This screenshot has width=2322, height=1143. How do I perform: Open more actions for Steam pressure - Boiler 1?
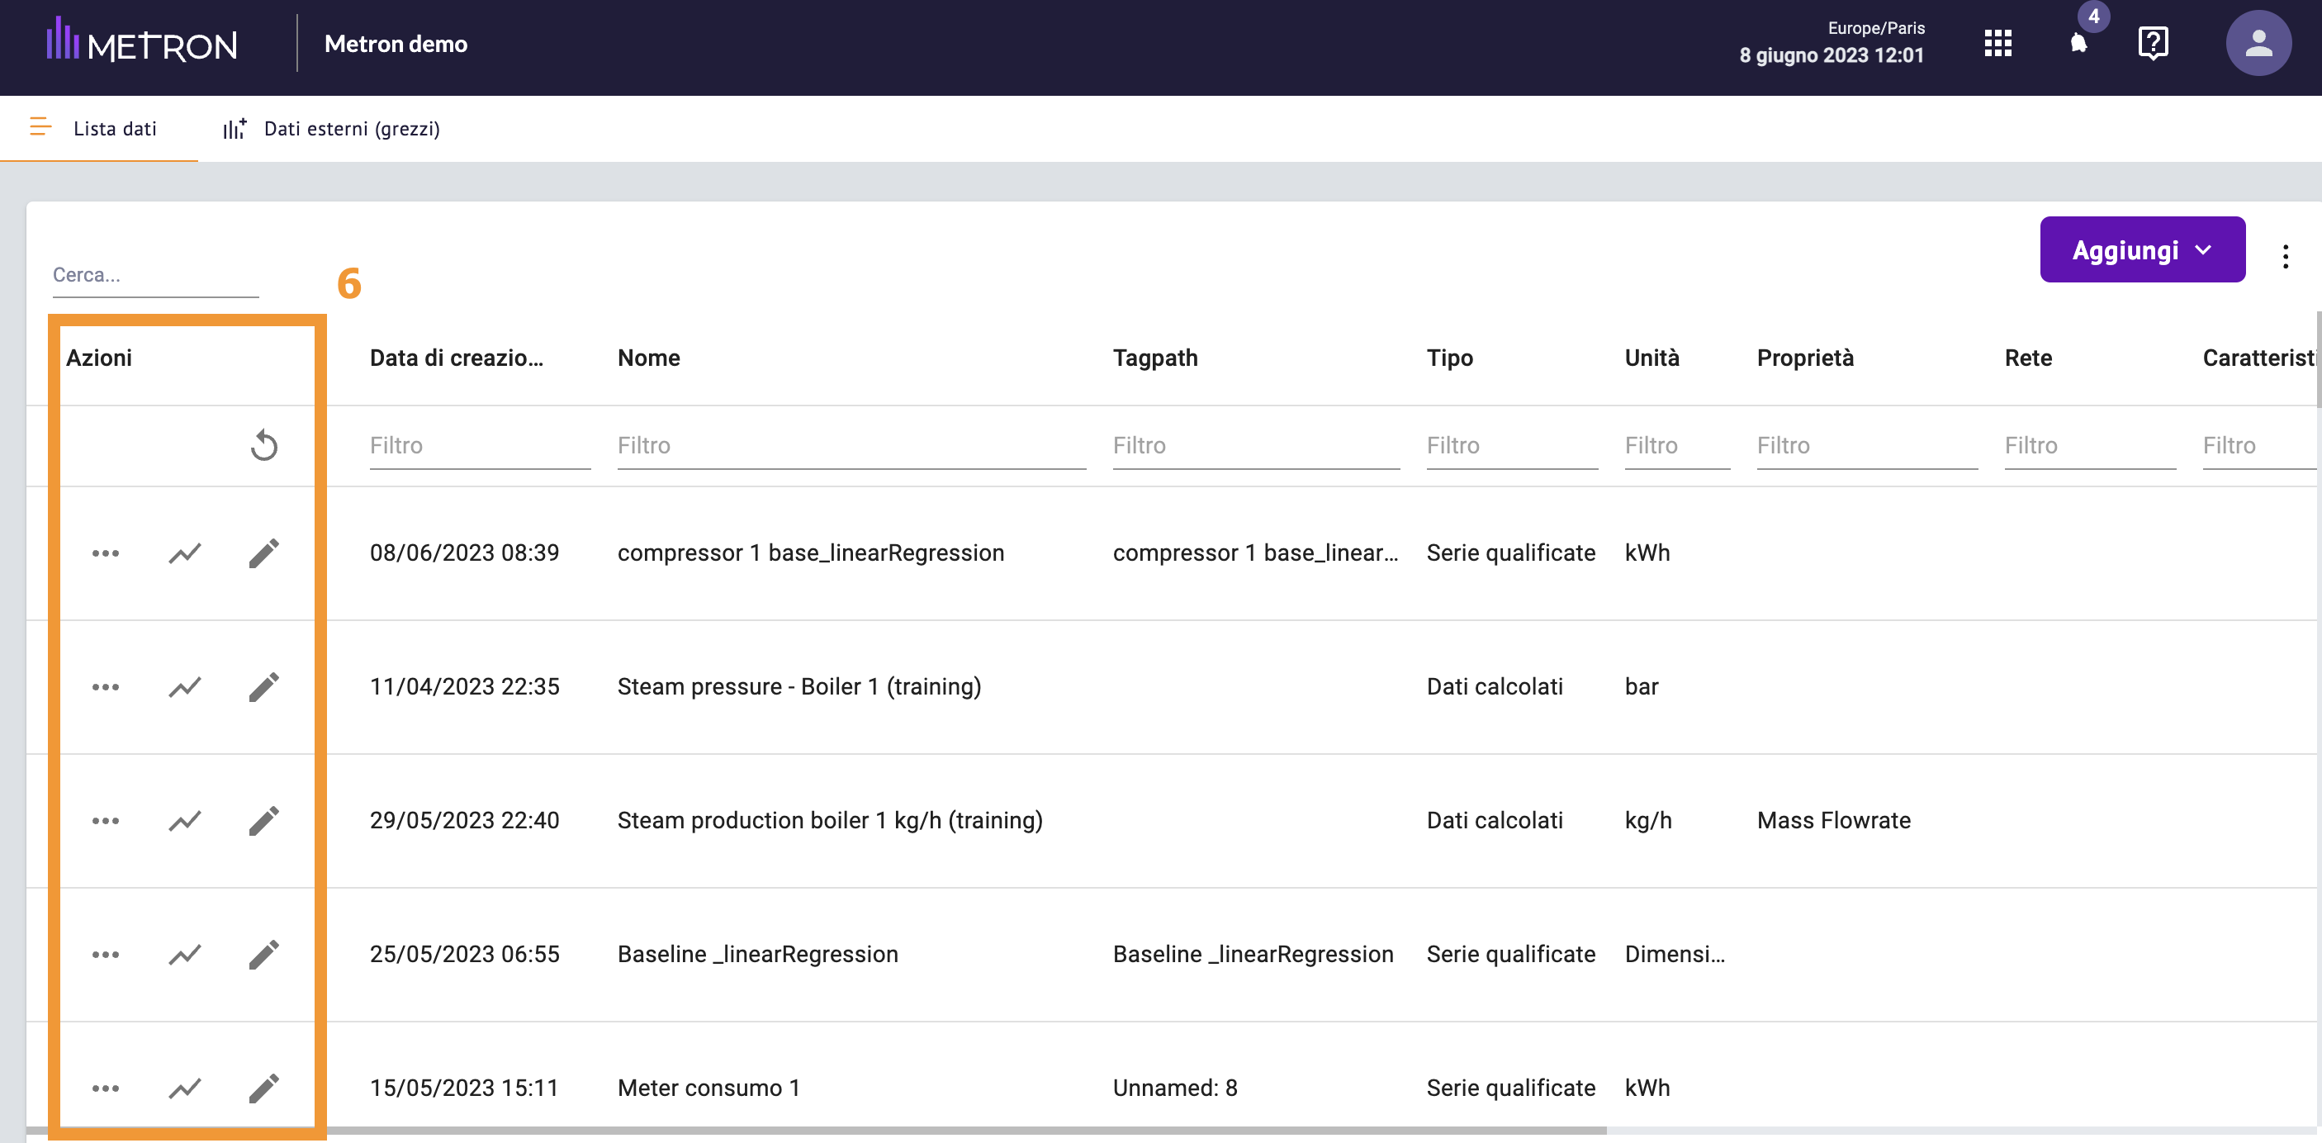[x=106, y=687]
